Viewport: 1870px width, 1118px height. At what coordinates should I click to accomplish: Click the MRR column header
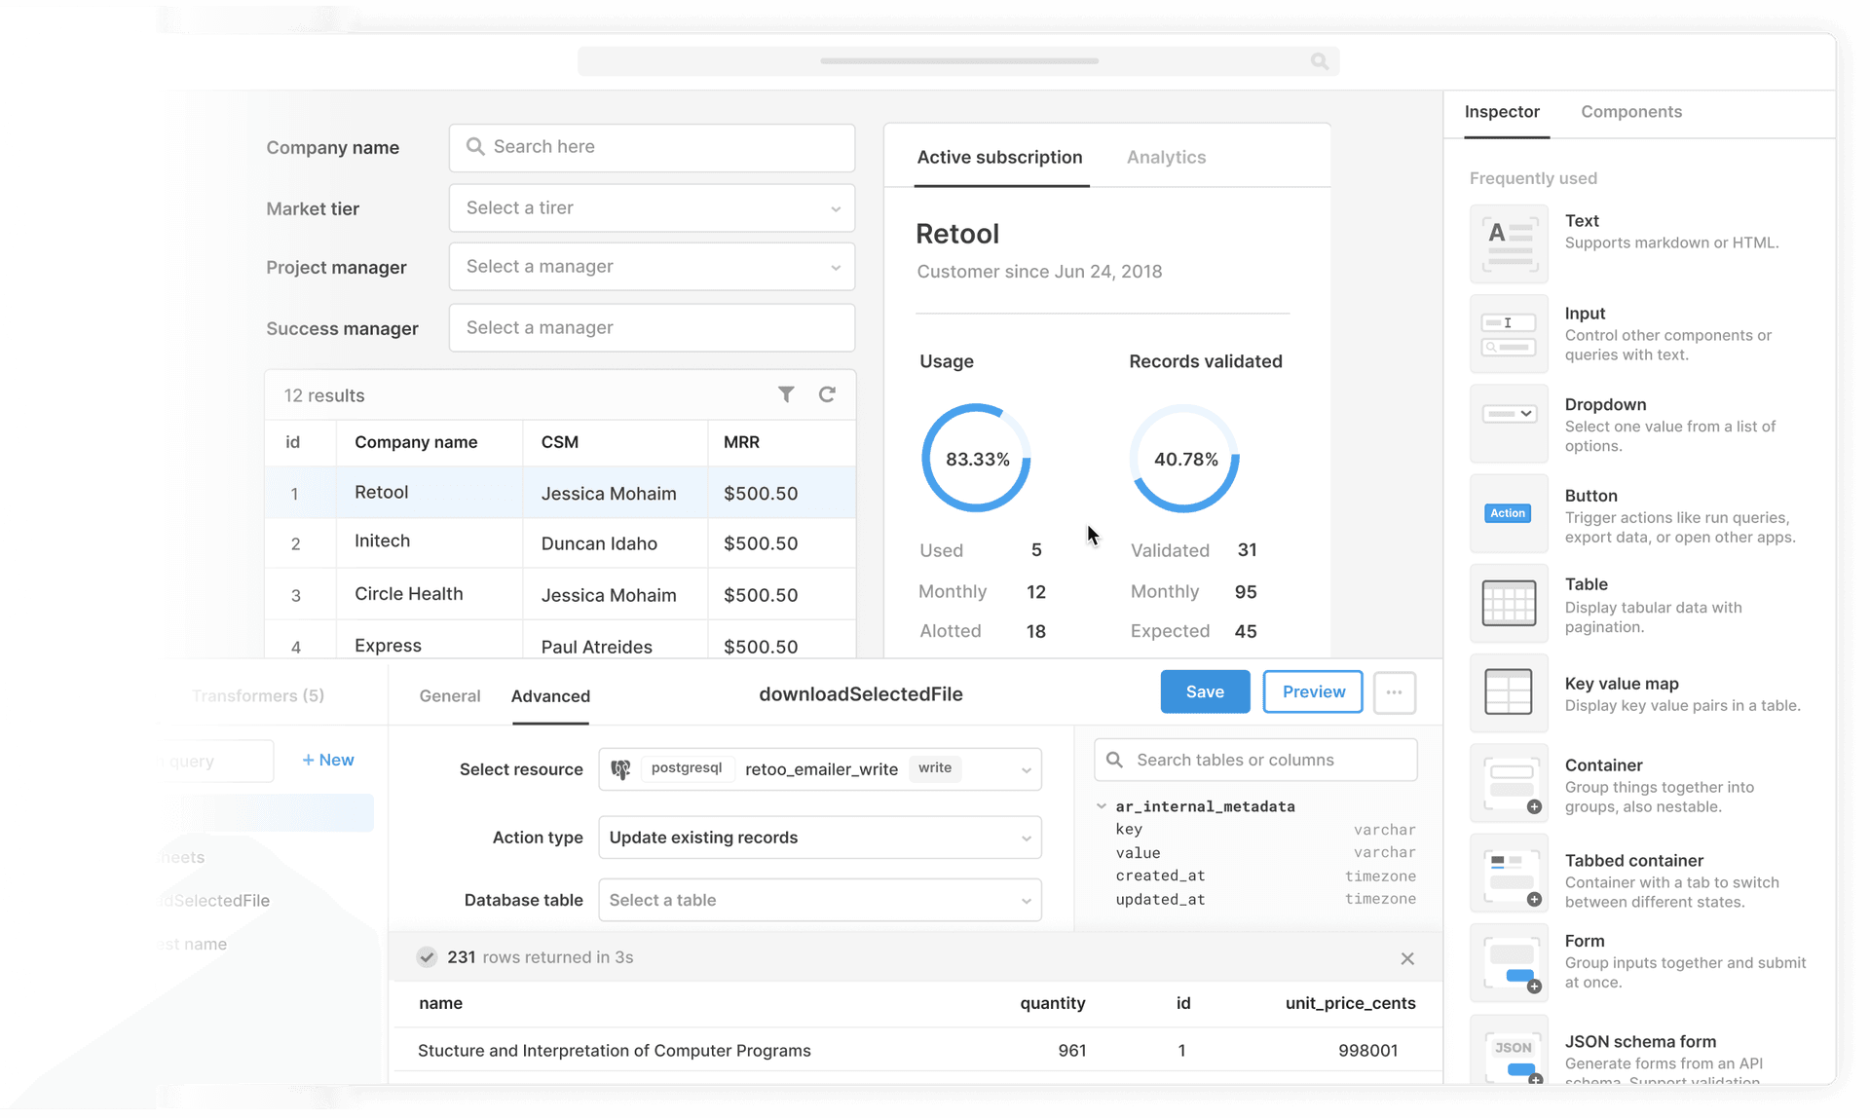click(741, 442)
